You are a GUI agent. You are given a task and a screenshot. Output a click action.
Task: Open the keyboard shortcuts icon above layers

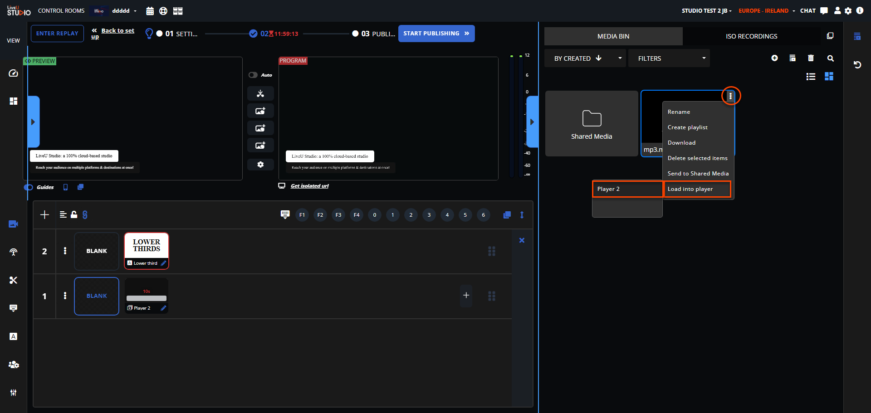pyautogui.click(x=285, y=214)
